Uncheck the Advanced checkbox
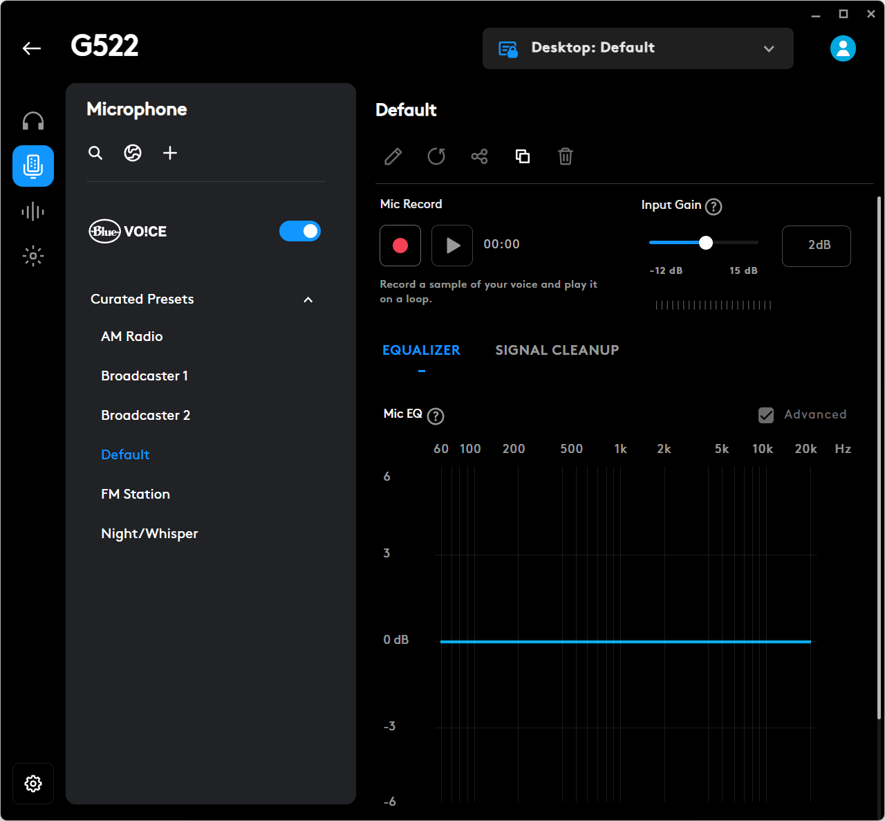 tap(766, 415)
